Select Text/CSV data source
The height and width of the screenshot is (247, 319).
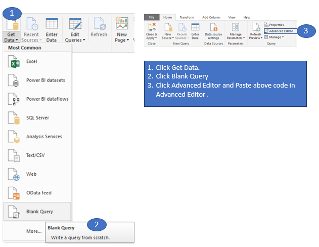37,155
